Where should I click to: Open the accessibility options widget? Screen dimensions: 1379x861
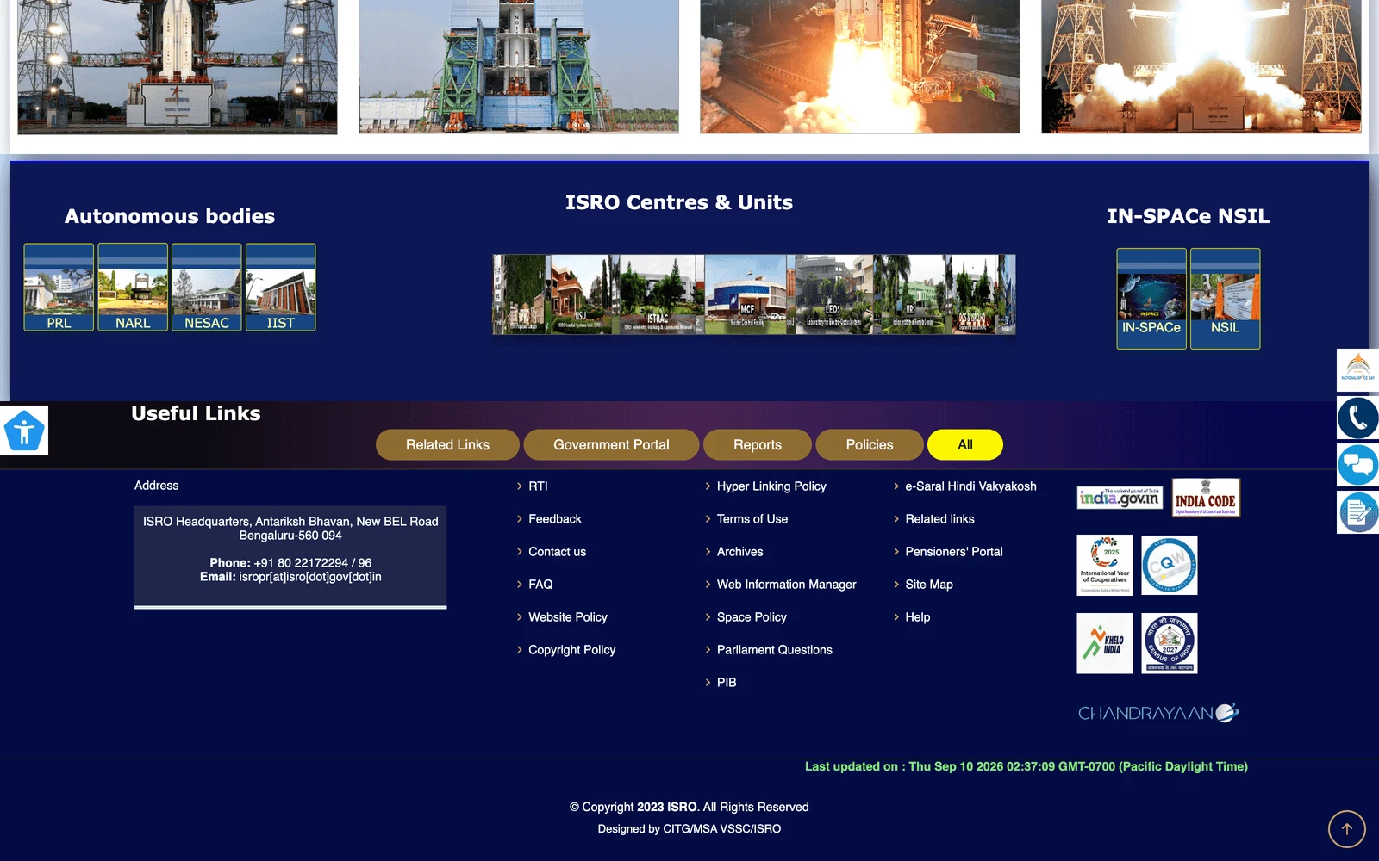click(x=24, y=430)
